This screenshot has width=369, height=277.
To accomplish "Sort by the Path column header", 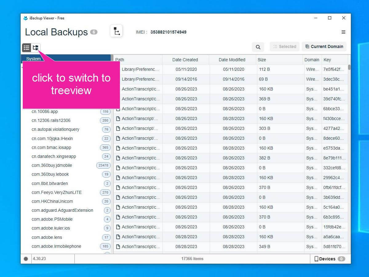I will pos(138,60).
